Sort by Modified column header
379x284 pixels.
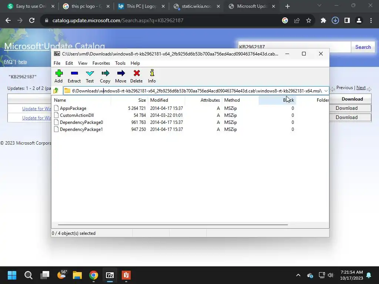tap(167, 100)
